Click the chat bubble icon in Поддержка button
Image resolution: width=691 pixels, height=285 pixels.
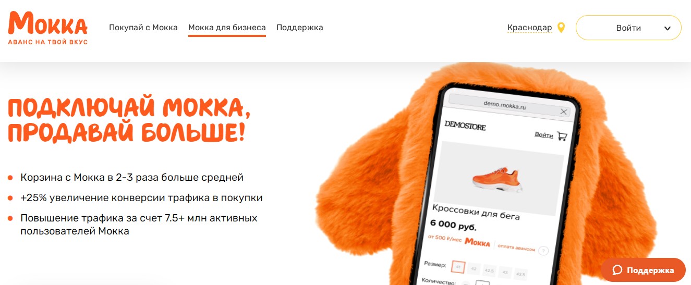pos(617,270)
